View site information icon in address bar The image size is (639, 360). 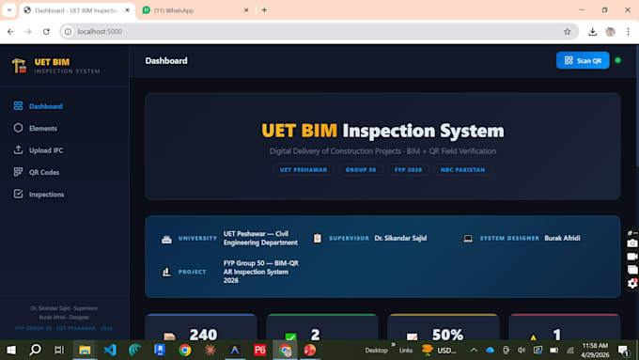click(x=68, y=31)
